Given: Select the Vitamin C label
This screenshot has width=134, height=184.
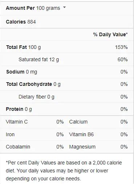Looking at the screenshot, I should [17, 122].
